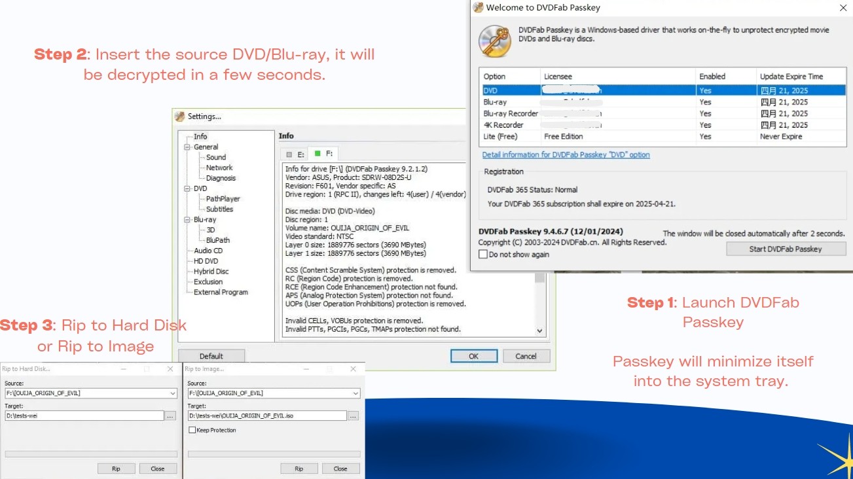Screen dimensions: 853x479
Task: Select Subtitles under the DVD branch
Action: [218, 209]
